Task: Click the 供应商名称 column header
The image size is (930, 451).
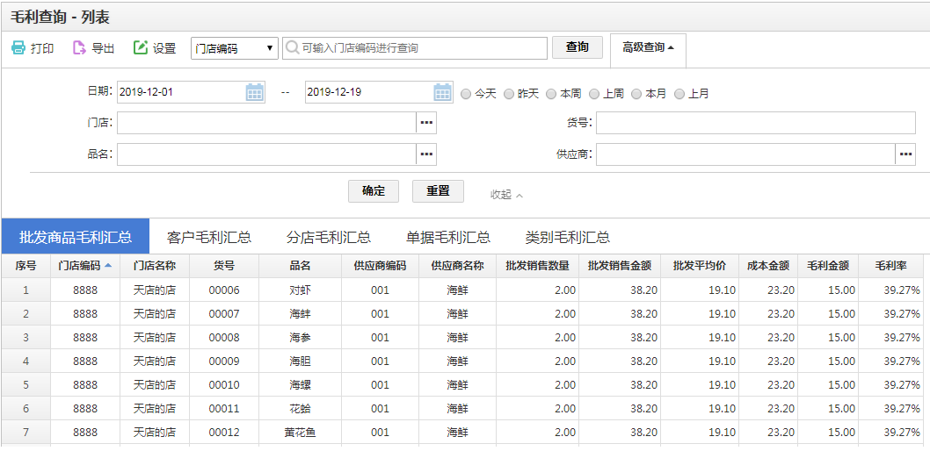Action: pyautogui.click(x=457, y=267)
